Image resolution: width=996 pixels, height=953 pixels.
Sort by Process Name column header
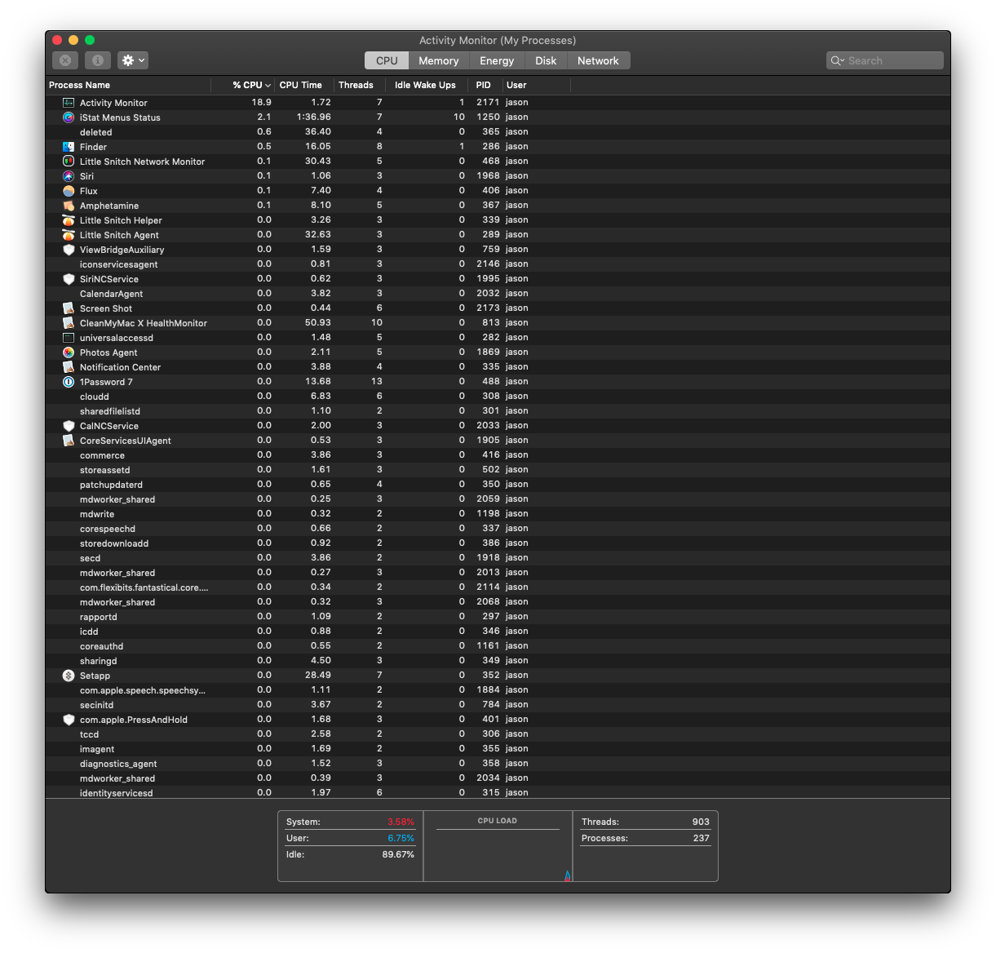click(128, 85)
